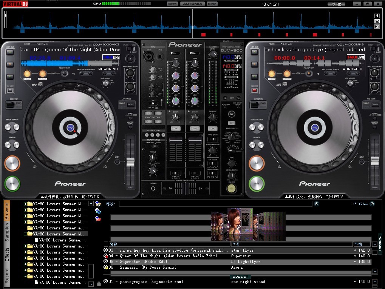Flip left deck DIRECTION FWD switch
The height and width of the screenshot is (289, 385).
click(x=14, y=105)
